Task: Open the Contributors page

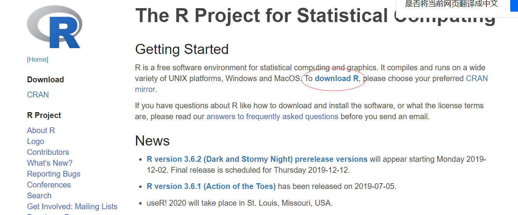Action: 48,152
